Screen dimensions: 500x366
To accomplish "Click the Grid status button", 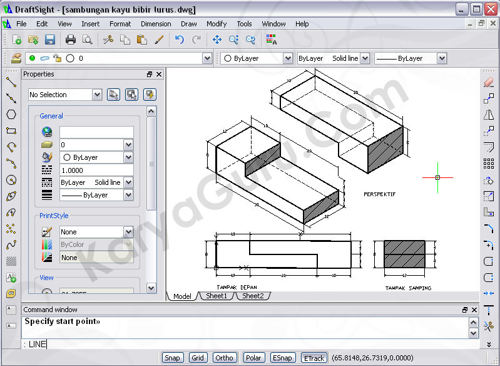I will [x=198, y=358].
